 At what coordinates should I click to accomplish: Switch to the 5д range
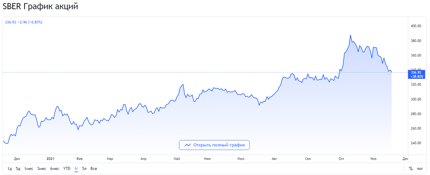click(18, 169)
